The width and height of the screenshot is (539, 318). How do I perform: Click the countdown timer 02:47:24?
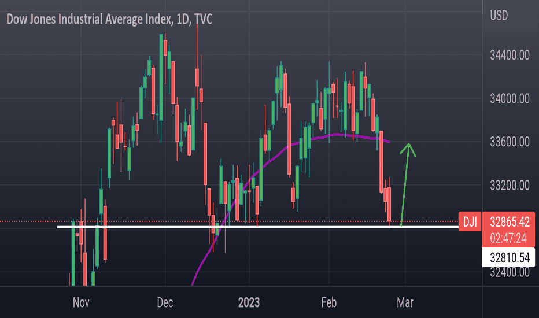(508, 238)
